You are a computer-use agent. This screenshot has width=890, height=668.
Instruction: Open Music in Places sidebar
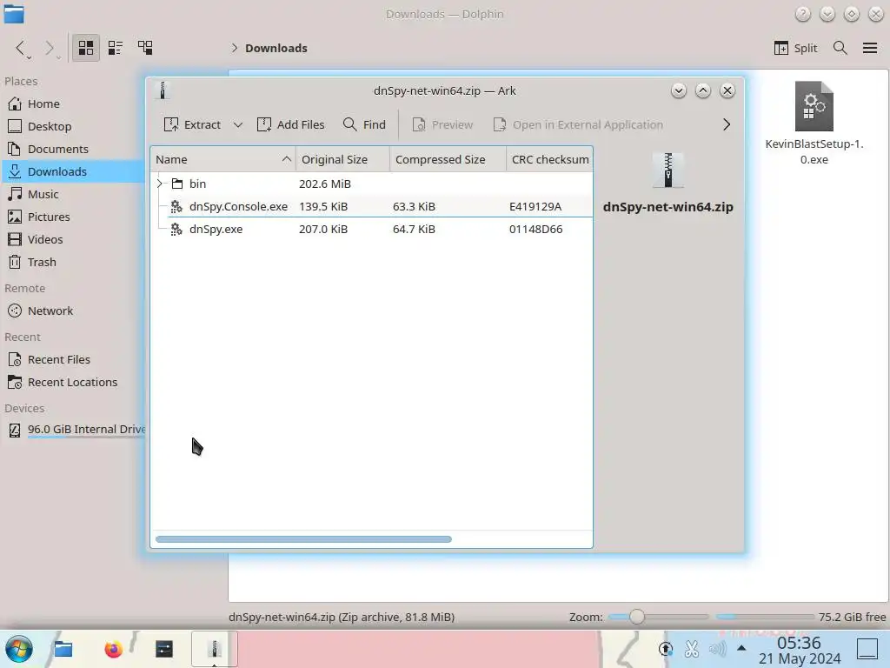[73, 194]
